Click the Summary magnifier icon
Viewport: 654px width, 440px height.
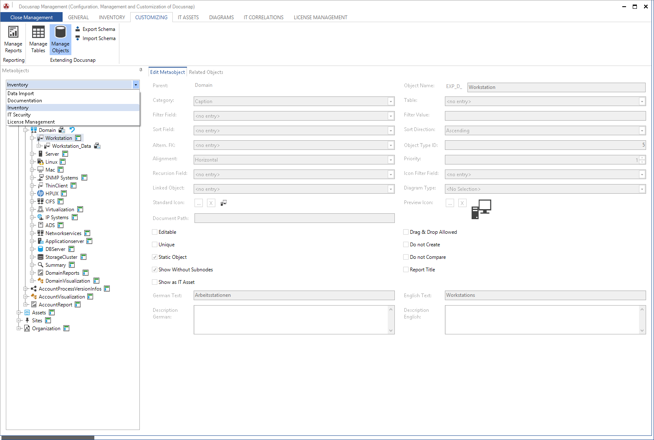(x=40, y=265)
